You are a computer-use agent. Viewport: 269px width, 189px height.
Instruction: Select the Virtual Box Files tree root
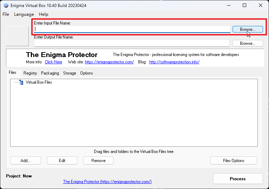point(39,82)
